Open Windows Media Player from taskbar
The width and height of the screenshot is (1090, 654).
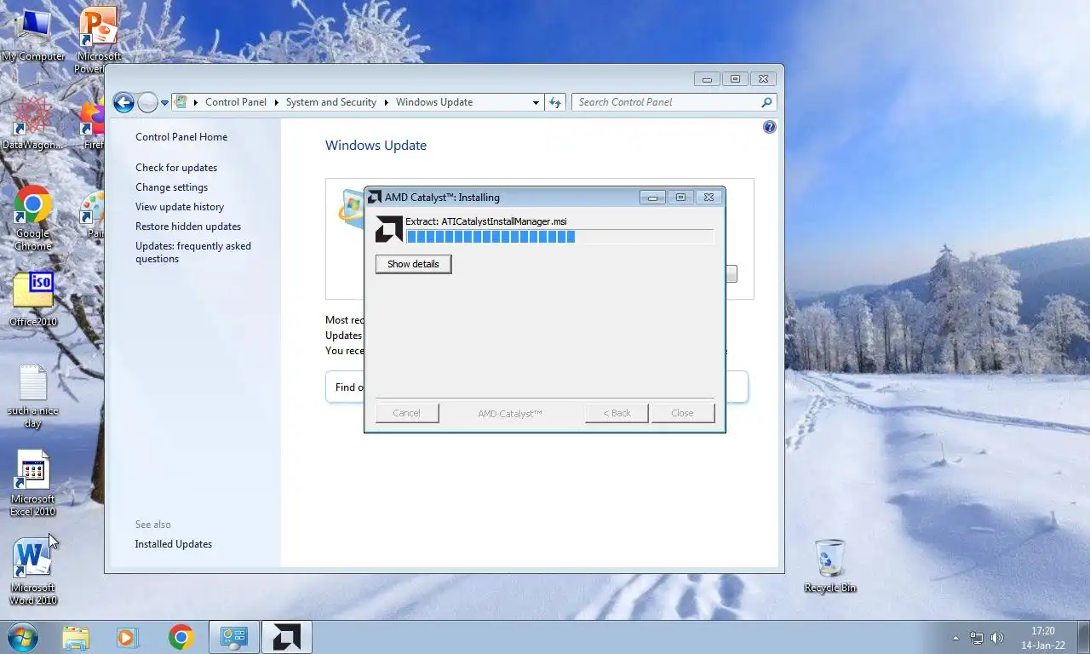click(x=128, y=637)
